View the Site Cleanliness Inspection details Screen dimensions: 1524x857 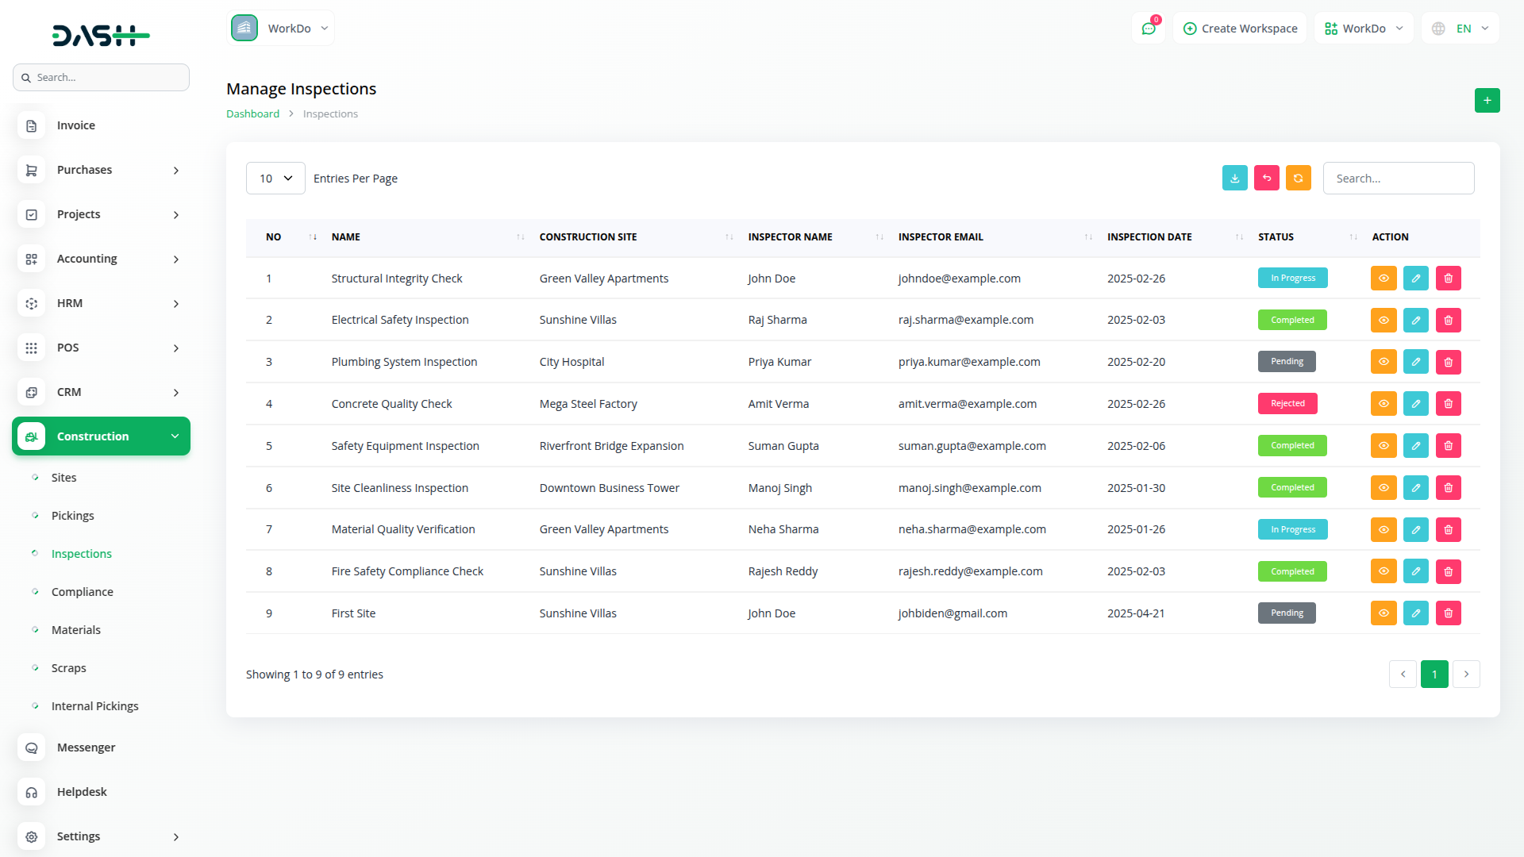(1383, 488)
